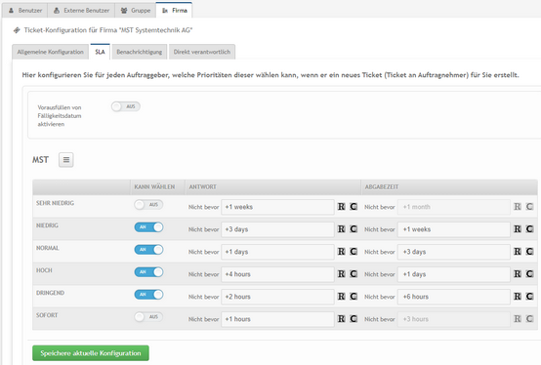Click the C icon of Sehr Niedrig Antwort
Screen dimensions: 541x365
(x=354, y=207)
